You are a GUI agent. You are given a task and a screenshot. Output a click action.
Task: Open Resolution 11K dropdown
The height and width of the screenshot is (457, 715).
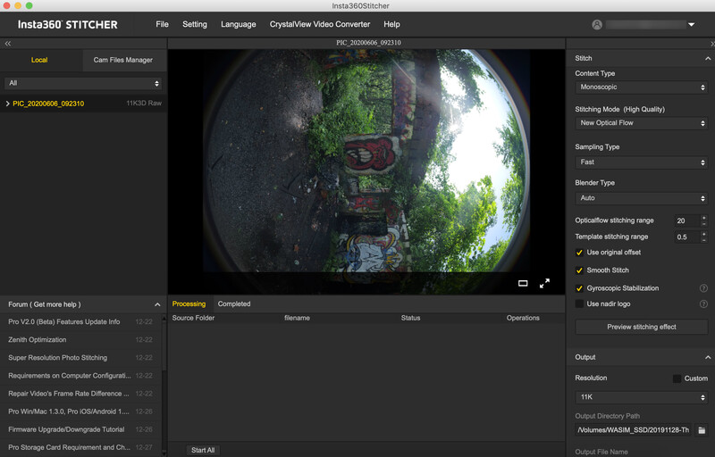coord(641,397)
